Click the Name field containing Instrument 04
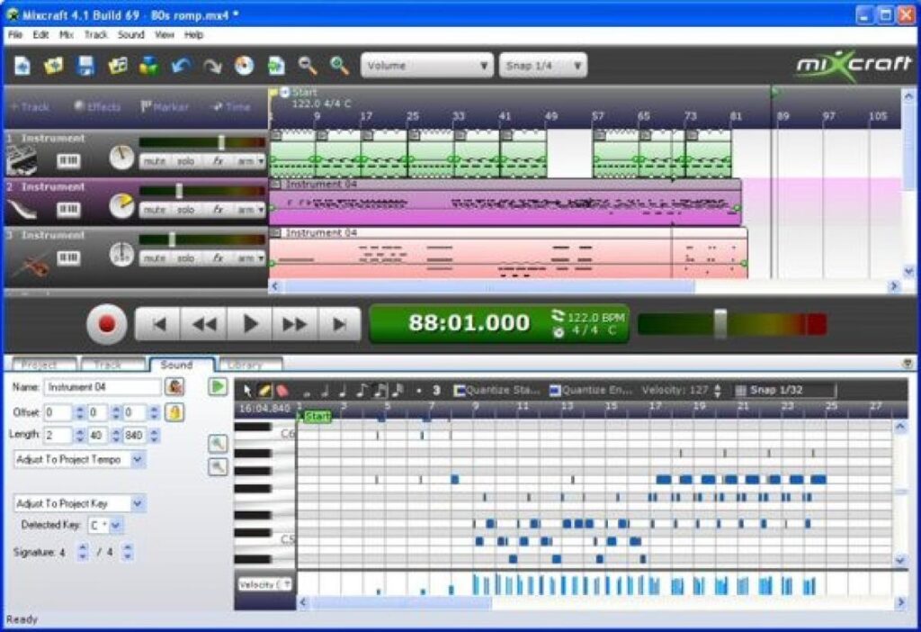 [x=102, y=386]
